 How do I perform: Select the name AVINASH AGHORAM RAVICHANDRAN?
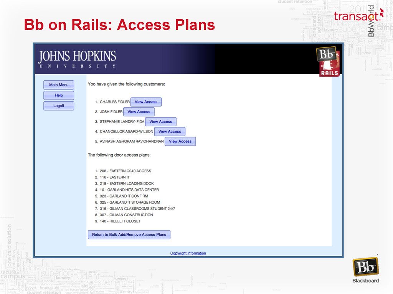coord(132,142)
